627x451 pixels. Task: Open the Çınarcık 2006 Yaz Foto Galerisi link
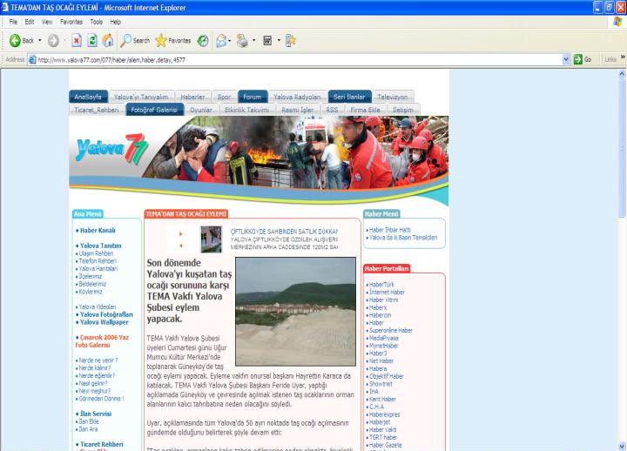103,341
